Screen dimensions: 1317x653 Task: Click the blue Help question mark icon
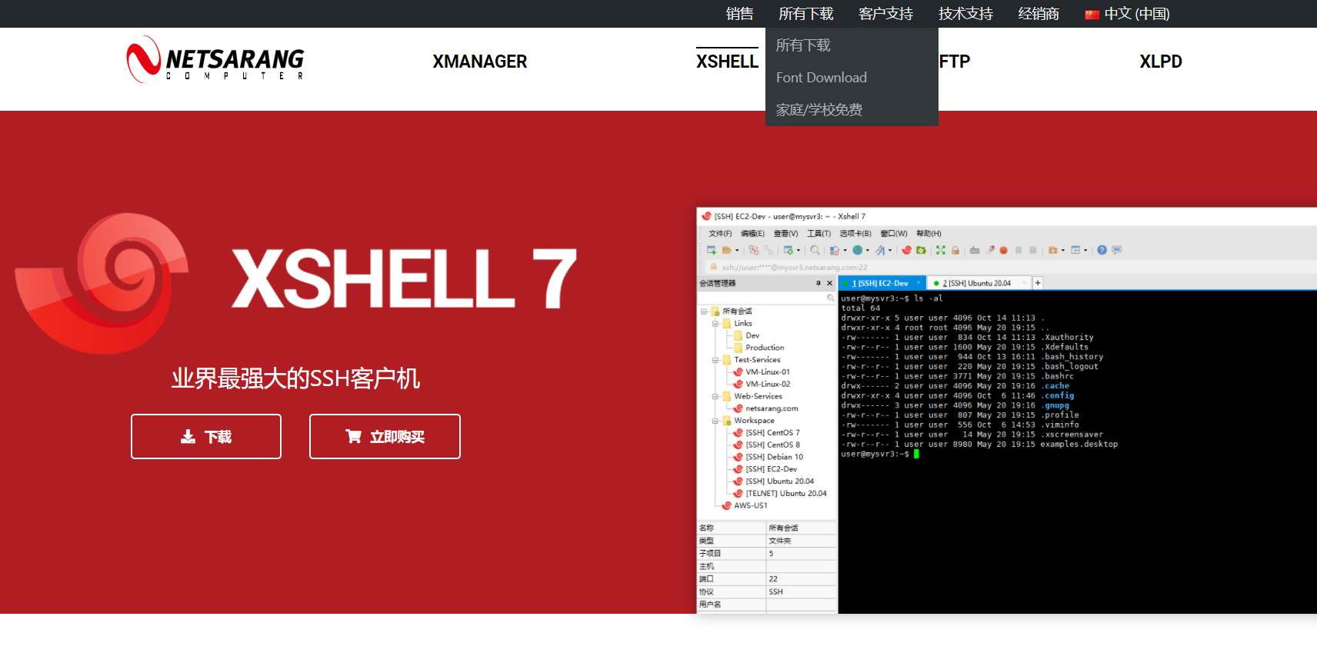tap(1102, 250)
